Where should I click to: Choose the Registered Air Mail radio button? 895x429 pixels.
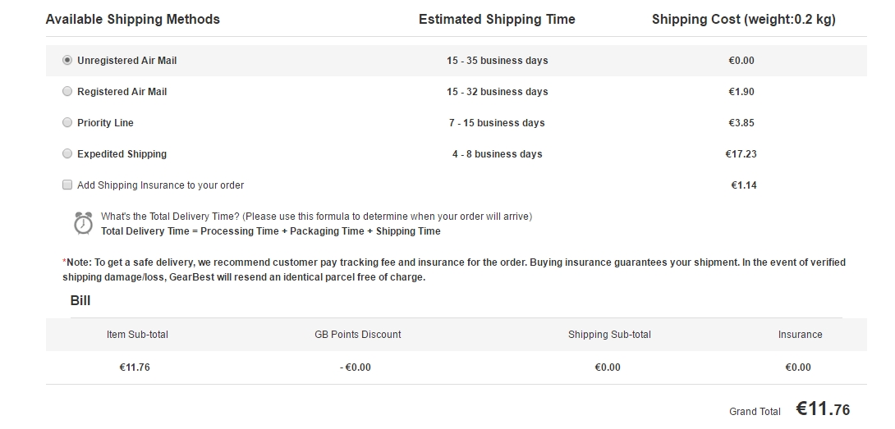tap(67, 92)
